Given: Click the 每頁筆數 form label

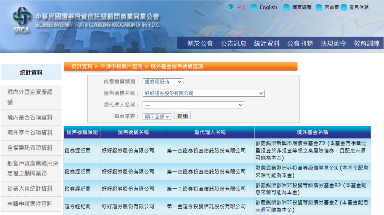Looking at the screenshot, I should coord(127,116).
